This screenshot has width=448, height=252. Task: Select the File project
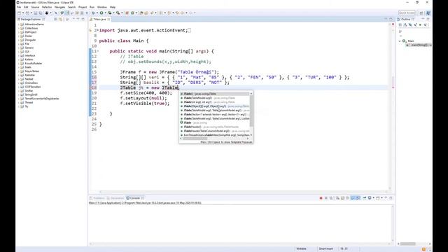pos(27,43)
